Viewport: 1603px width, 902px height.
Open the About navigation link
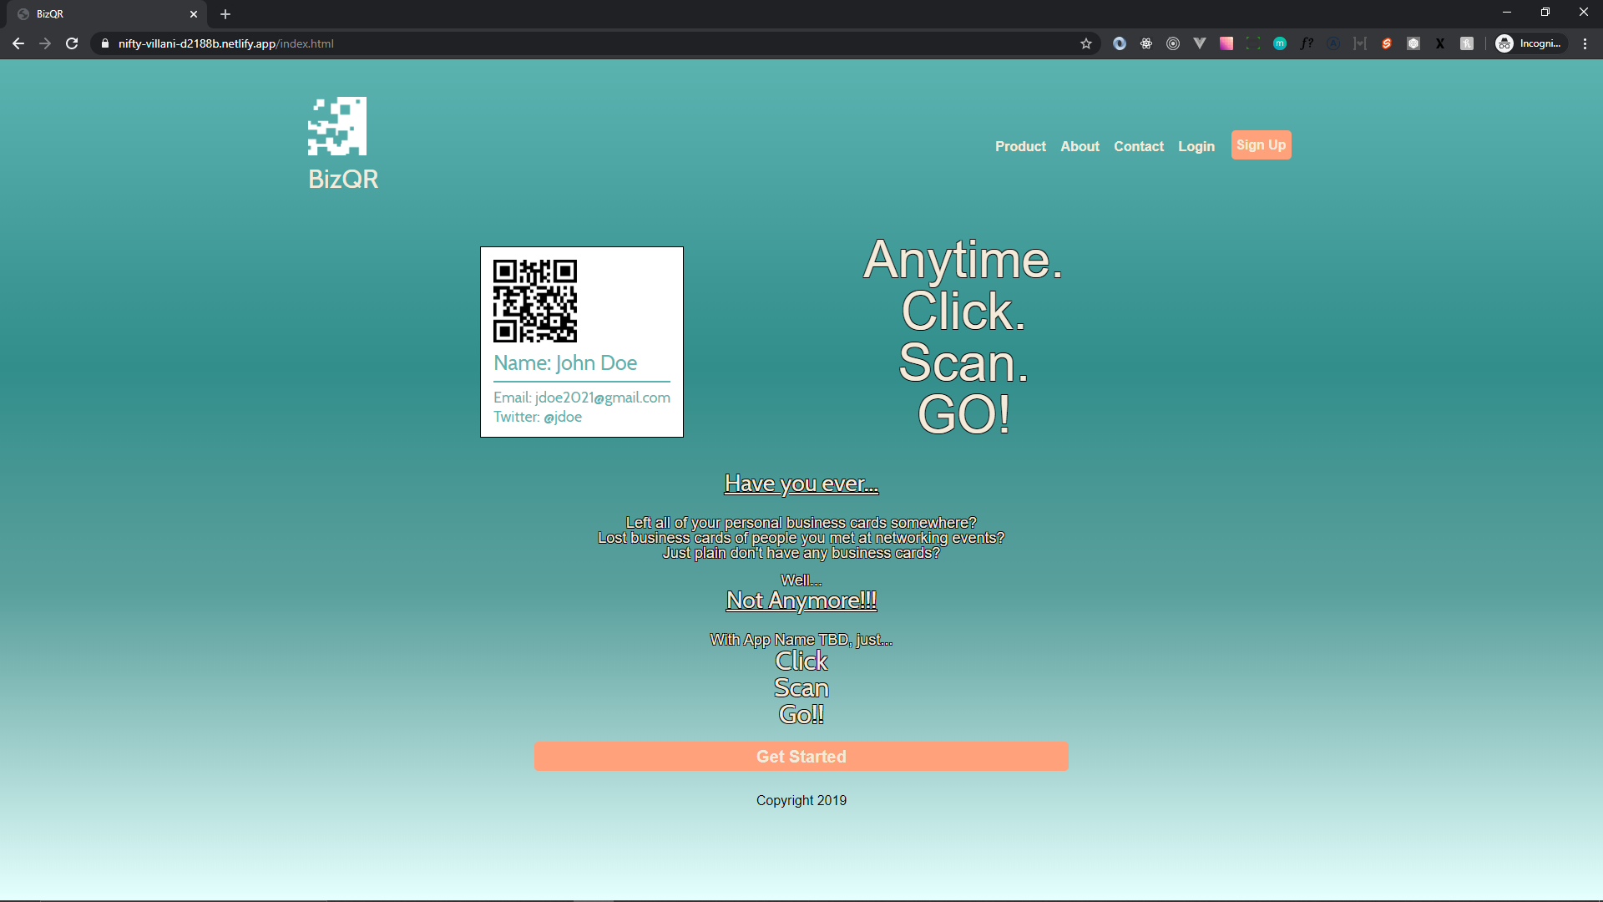pos(1080,146)
